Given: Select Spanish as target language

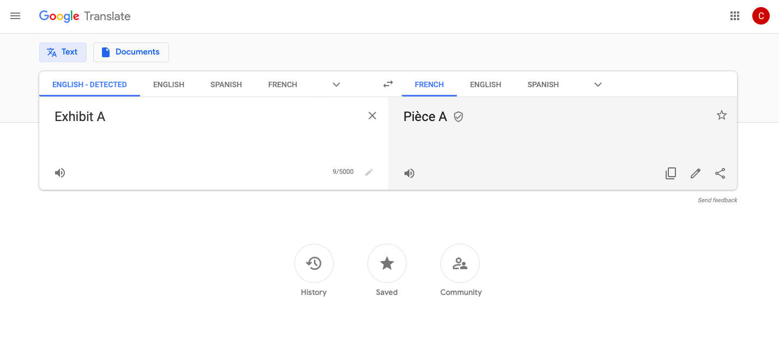Looking at the screenshot, I should [543, 85].
